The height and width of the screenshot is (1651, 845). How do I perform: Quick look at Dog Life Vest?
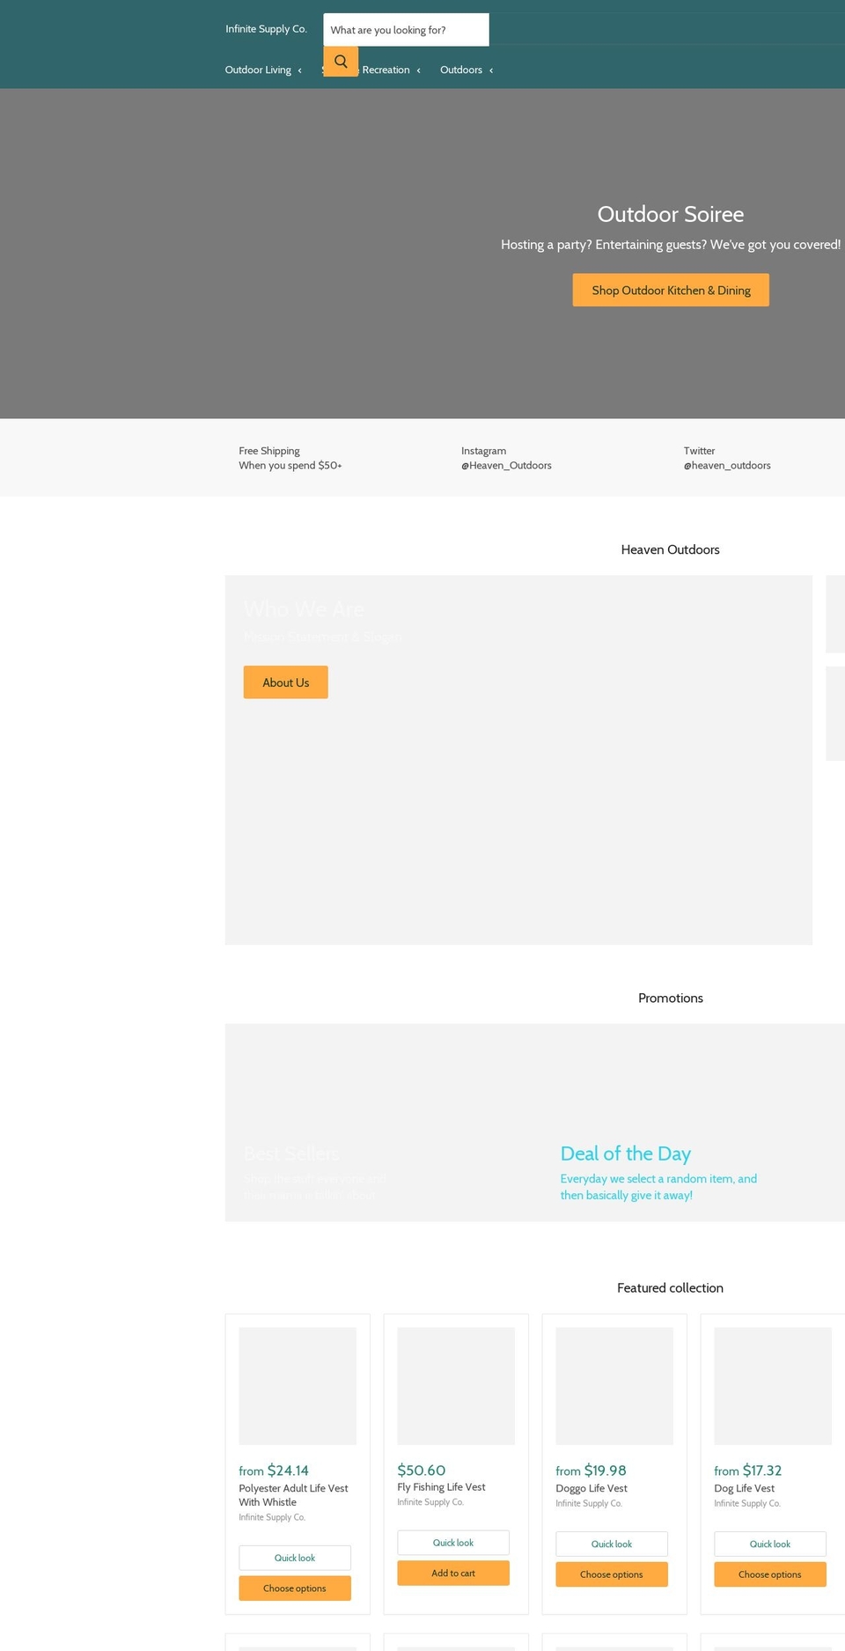[770, 1544]
